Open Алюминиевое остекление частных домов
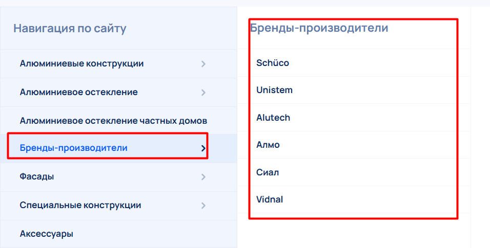Screen dimensions: 490x248 (x=113, y=121)
